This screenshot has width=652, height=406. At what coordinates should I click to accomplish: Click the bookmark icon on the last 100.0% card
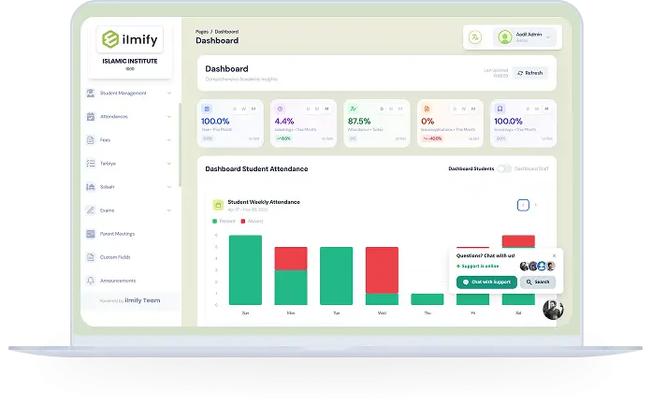click(x=500, y=109)
